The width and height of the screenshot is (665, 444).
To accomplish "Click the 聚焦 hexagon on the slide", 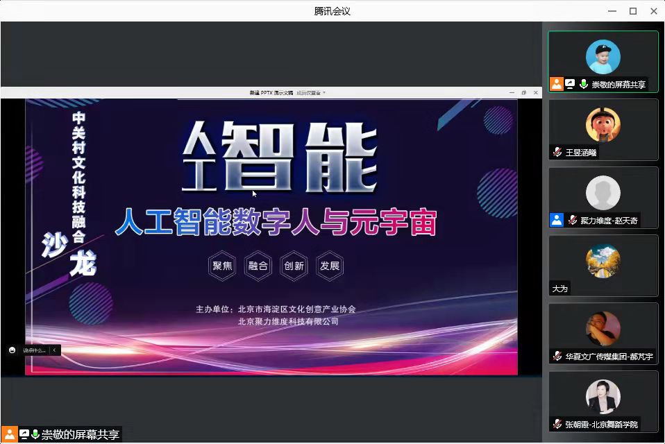I will click(x=222, y=266).
